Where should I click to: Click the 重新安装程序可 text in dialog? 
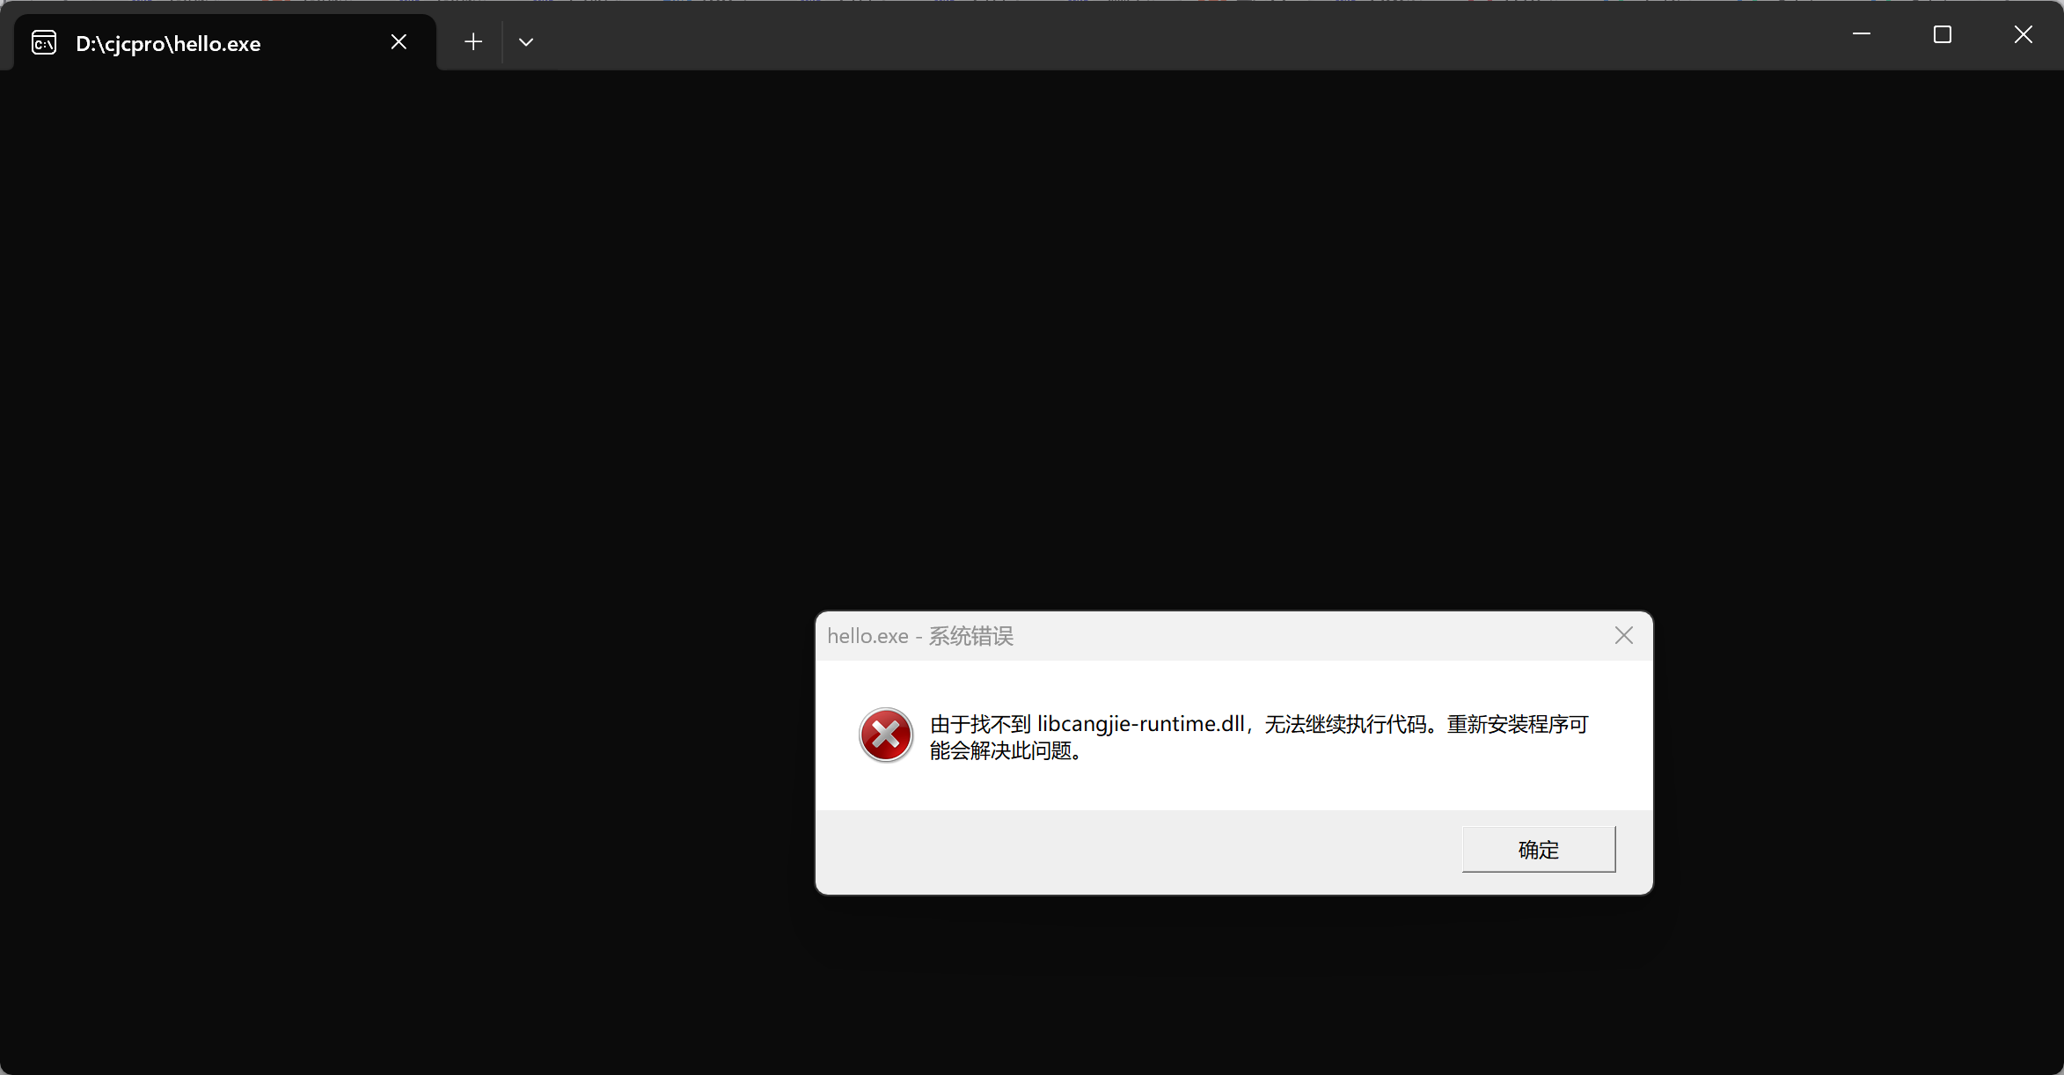click(1518, 724)
